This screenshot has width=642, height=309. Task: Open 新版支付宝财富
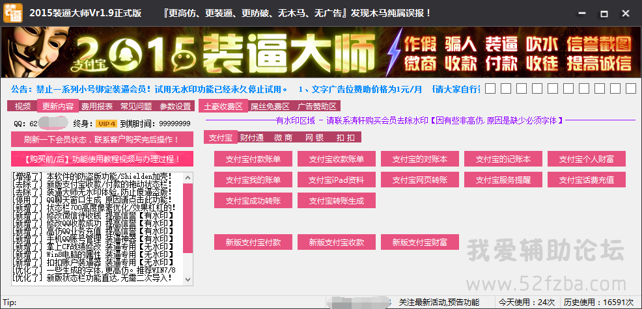(x=420, y=242)
